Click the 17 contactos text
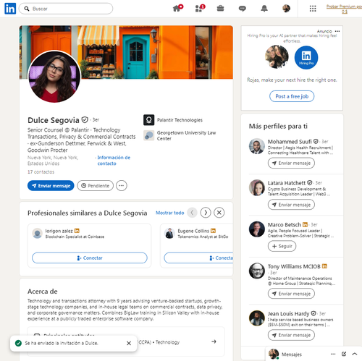362x361 pixels. point(41,172)
